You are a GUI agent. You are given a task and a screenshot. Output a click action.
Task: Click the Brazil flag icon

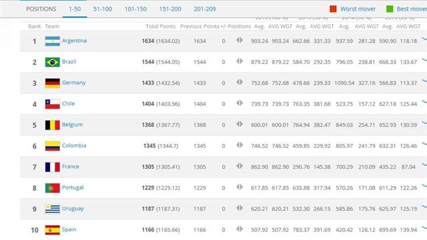tap(53, 62)
